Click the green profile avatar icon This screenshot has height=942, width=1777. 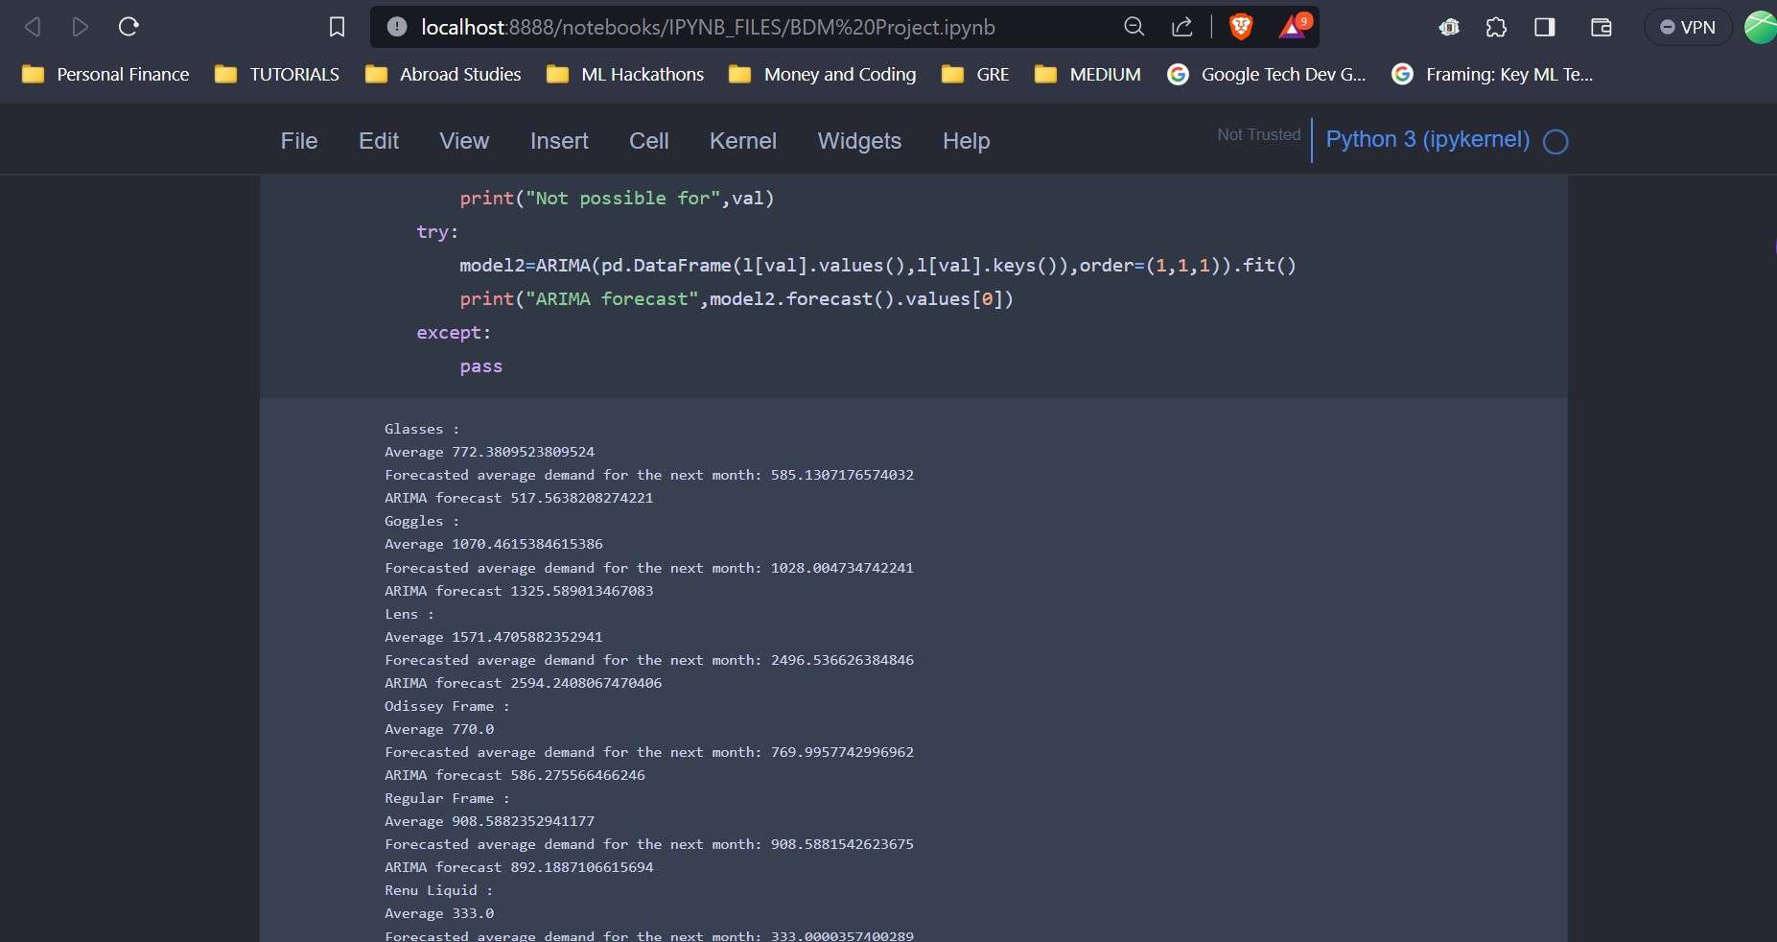1761,27
